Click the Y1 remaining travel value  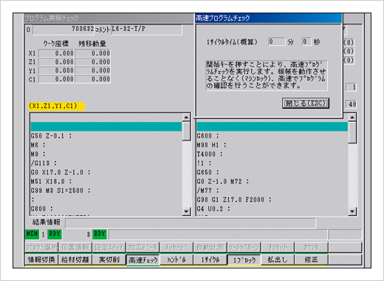tap(93, 71)
